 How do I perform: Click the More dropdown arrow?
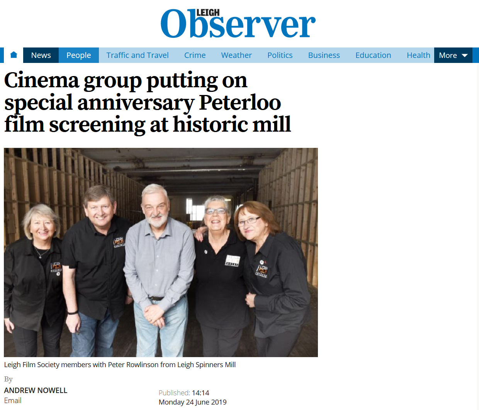point(465,56)
